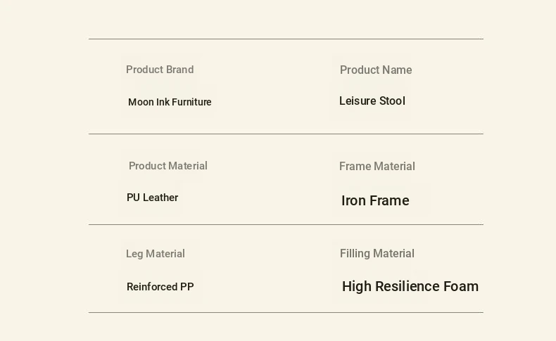Click the Product Material label
The width and height of the screenshot is (556, 341).
coord(168,166)
